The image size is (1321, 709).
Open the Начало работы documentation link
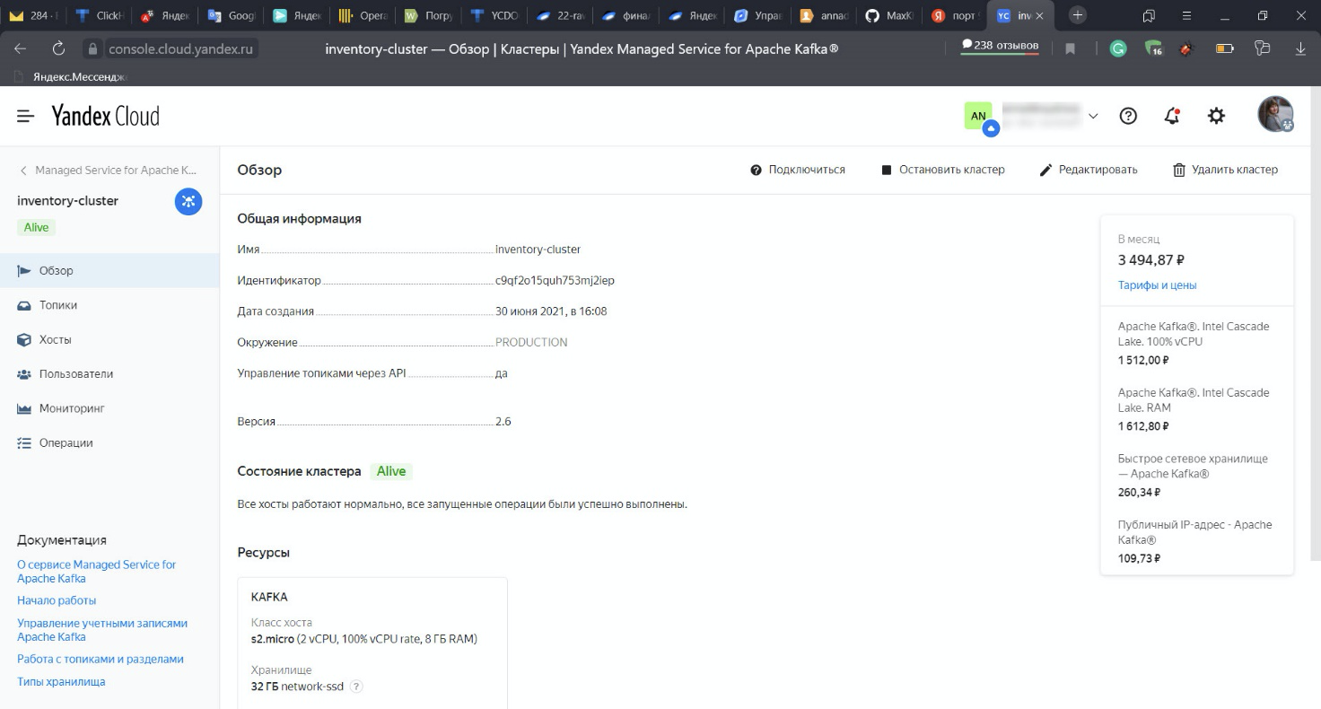[57, 600]
